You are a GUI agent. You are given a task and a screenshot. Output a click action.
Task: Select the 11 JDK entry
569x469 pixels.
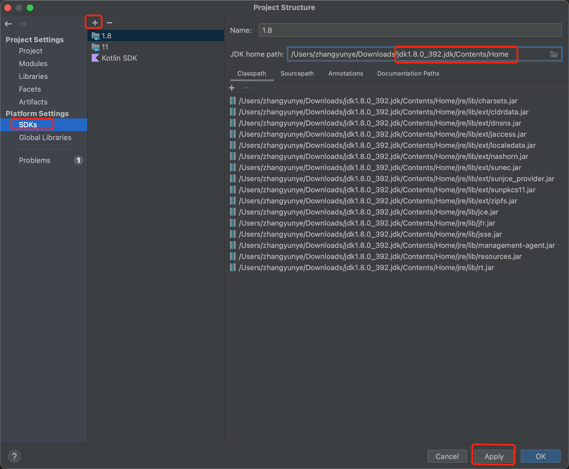(x=105, y=47)
